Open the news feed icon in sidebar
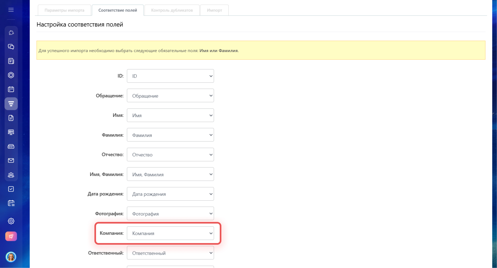The height and width of the screenshot is (268, 497). tap(11, 61)
